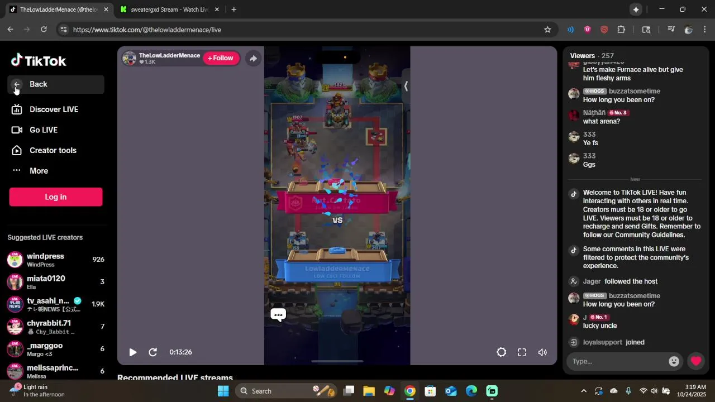Open tv_asahi_n suggested LIVE creator

[x=56, y=304]
